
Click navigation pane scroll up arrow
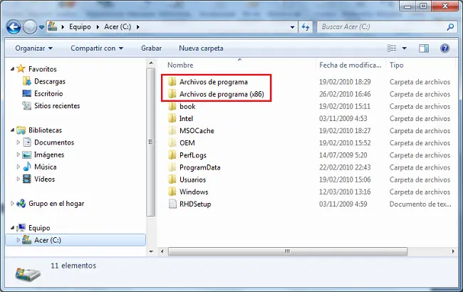pos(151,63)
